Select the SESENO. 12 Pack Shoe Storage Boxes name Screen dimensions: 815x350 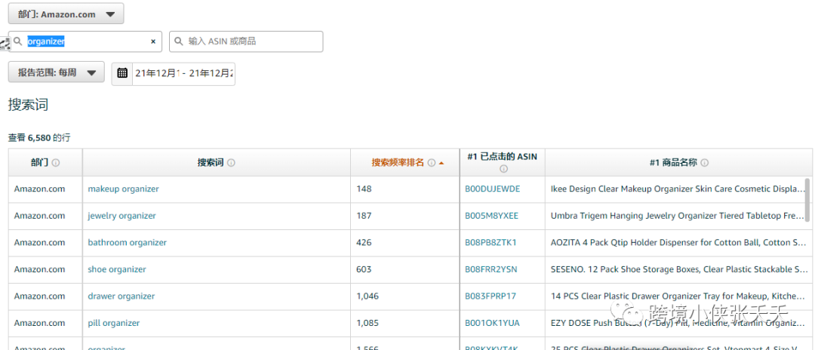pos(678,269)
